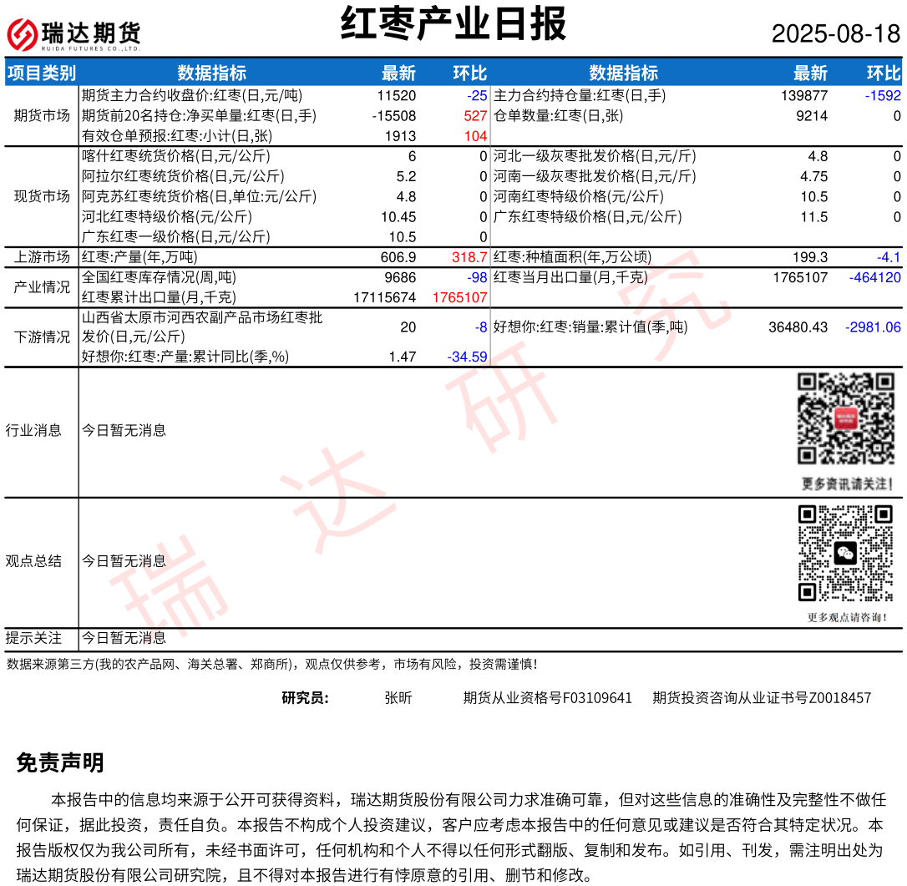Image resolution: width=907 pixels, height=886 pixels.
Task: Click the 主力合约持仓量 value 139877
Action: [x=804, y=96]
